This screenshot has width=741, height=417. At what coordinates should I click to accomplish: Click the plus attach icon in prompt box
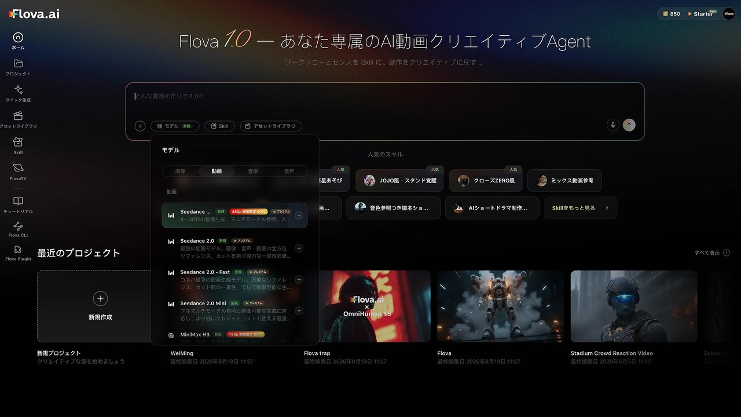click(x=140, y=126)
